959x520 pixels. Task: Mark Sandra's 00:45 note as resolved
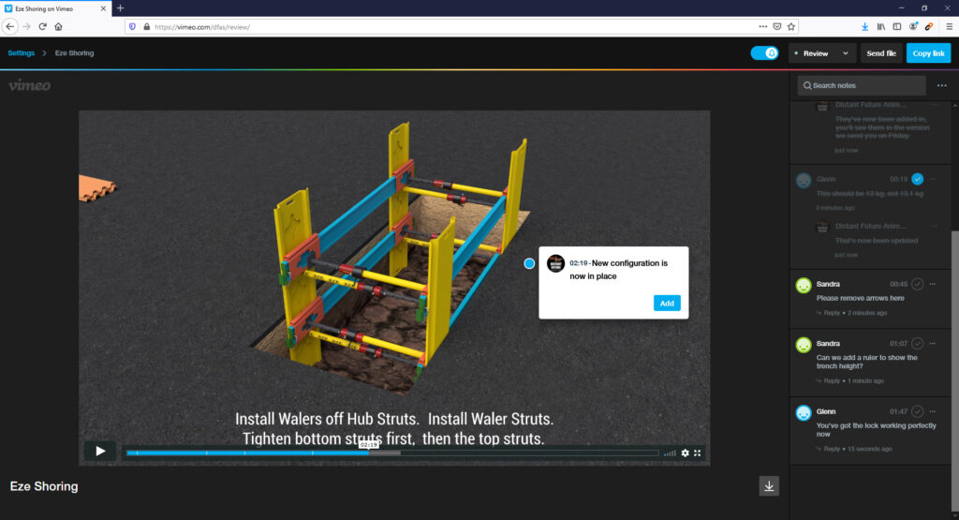917,284
